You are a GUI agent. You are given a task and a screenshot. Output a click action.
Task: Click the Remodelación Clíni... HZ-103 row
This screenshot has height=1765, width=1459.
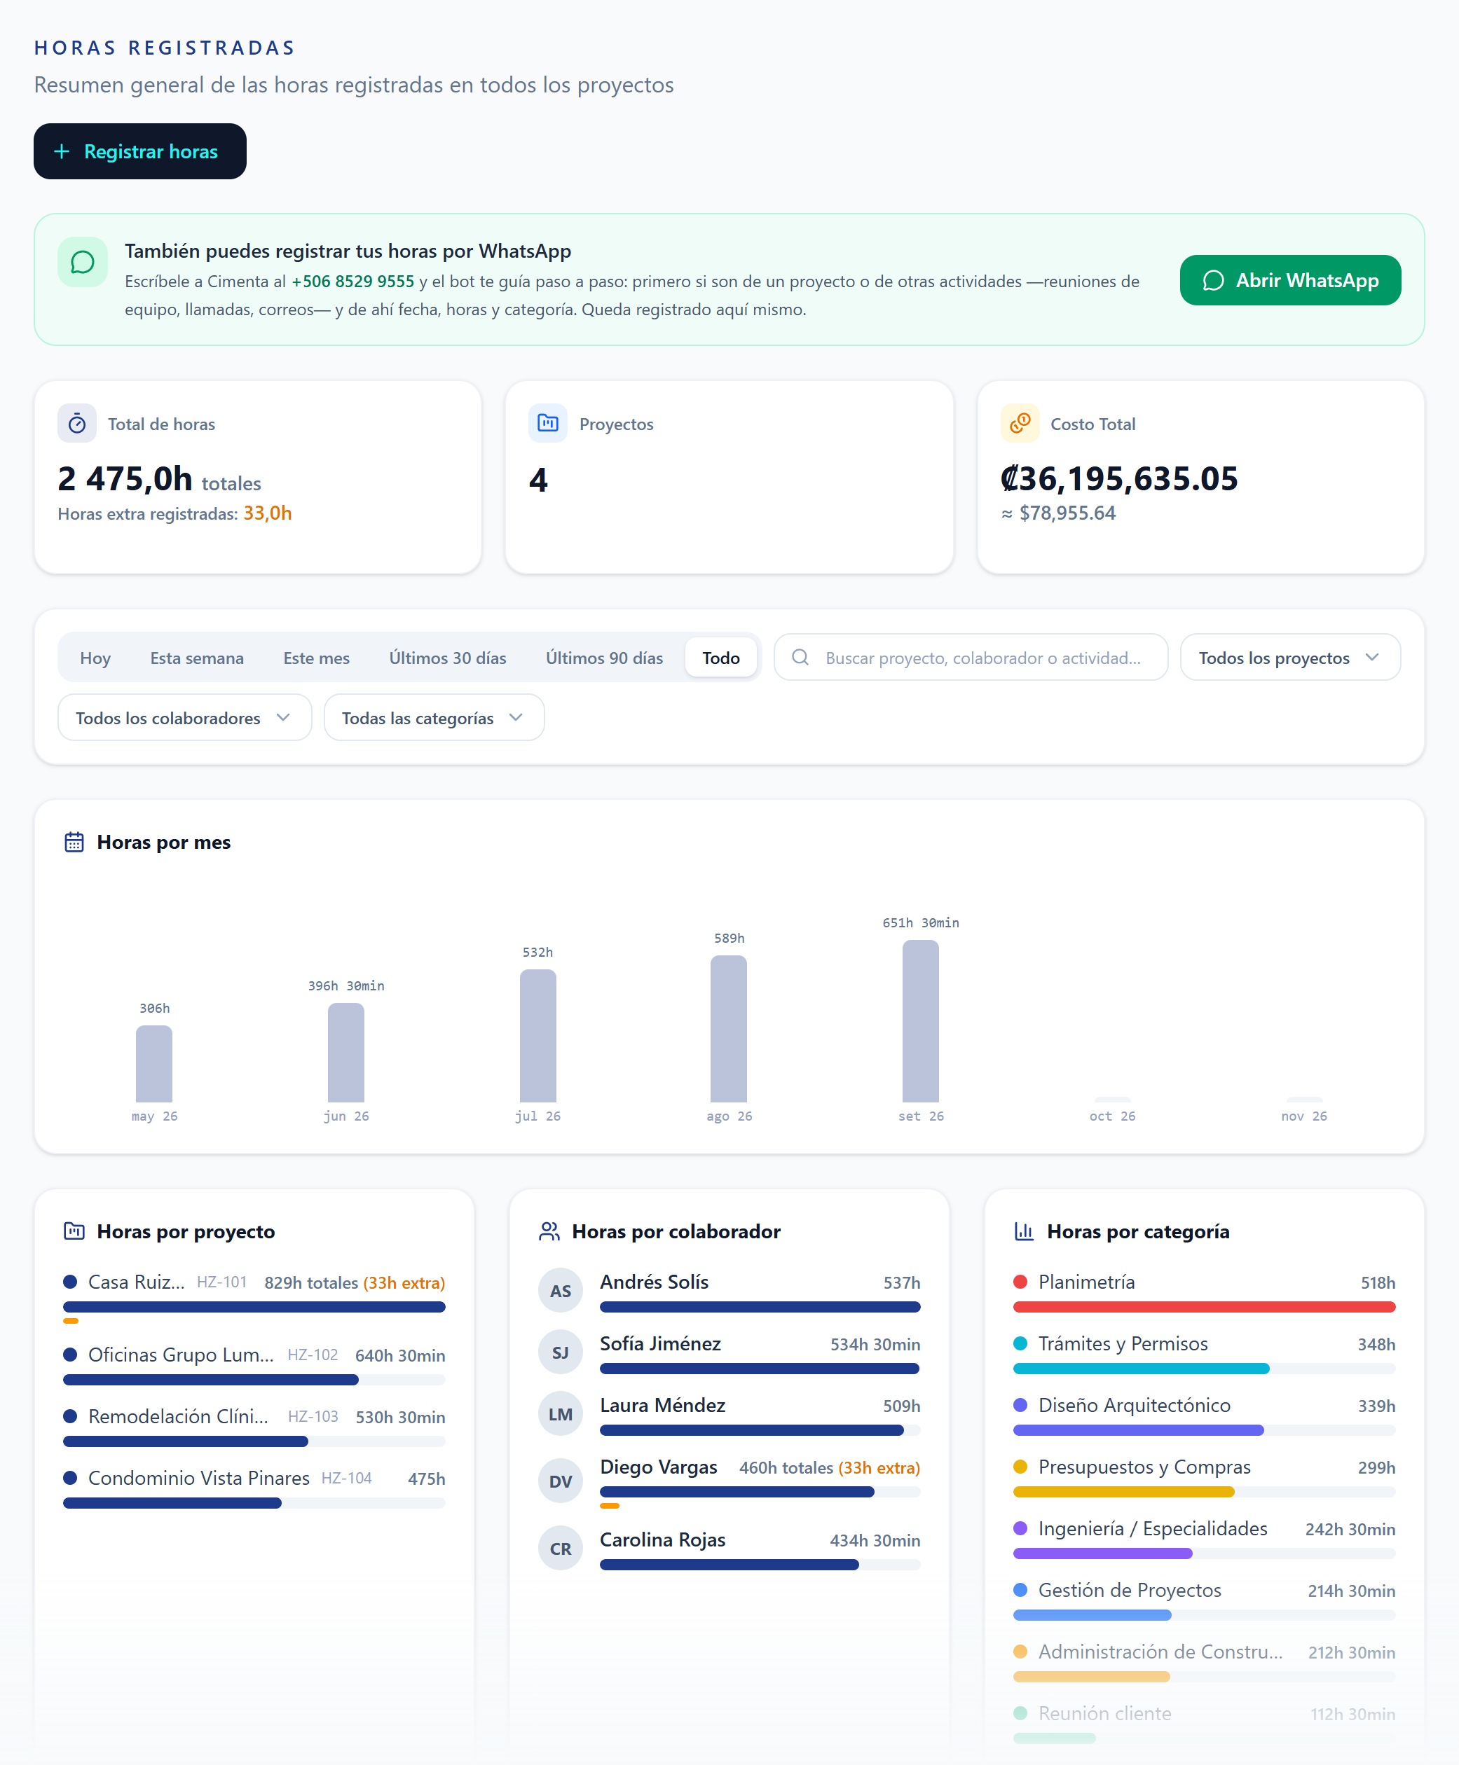pos(254,1427)
